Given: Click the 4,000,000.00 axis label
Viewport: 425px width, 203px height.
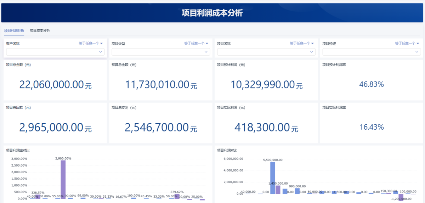Looking at the screenshot, I should point(233,170).
